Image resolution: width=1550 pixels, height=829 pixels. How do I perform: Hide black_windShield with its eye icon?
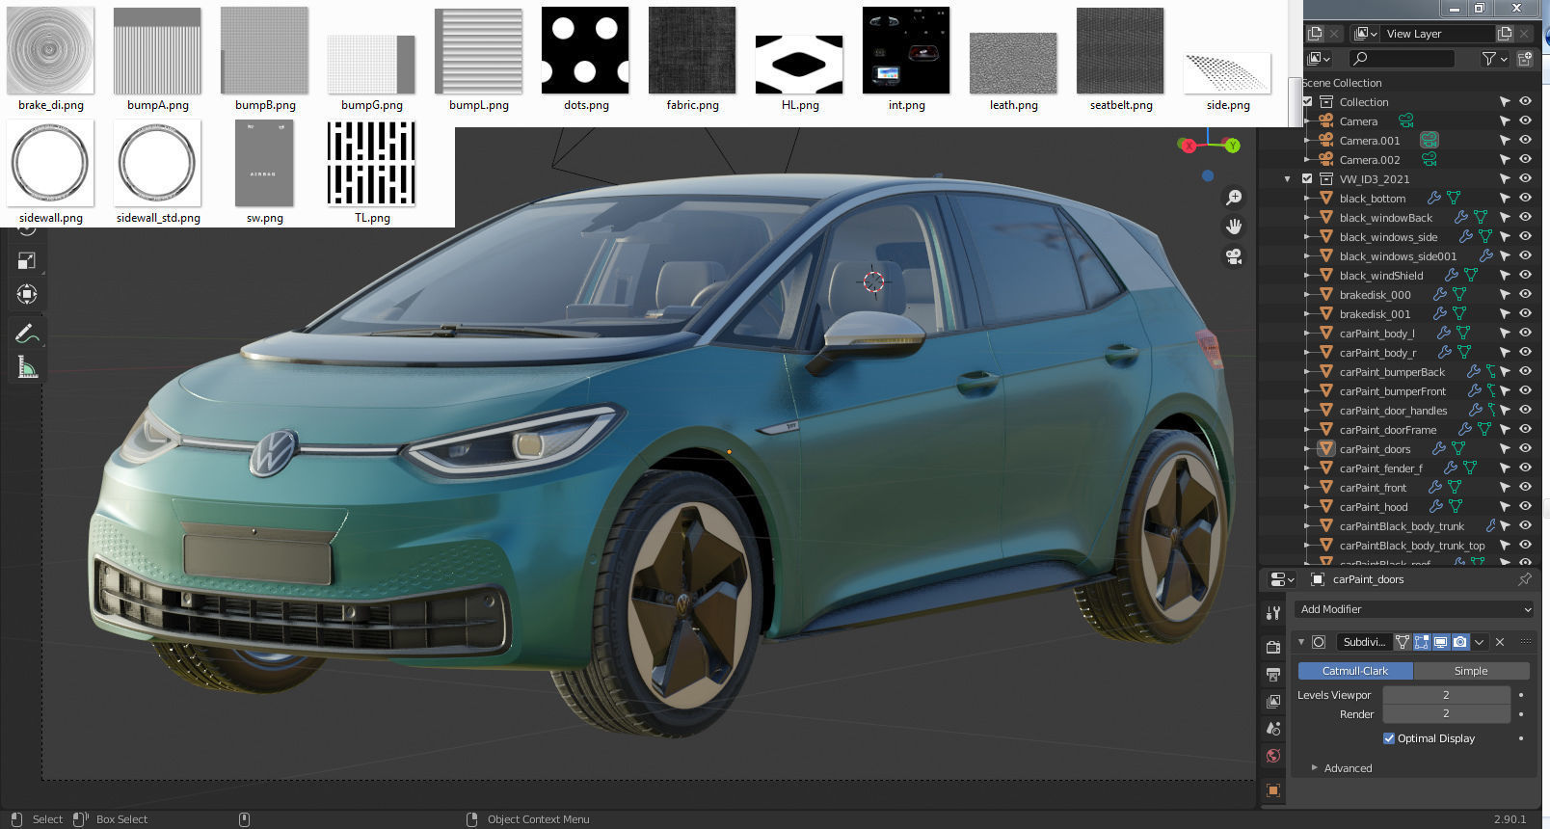[1526, 276]
